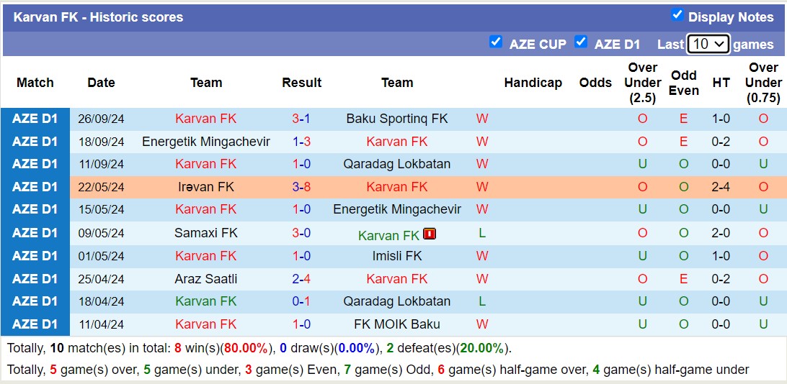Click Energetik Mingachevir in the 18/09/24 row
The height and width of the screenshot is (384, 787).
coord(206,142)
